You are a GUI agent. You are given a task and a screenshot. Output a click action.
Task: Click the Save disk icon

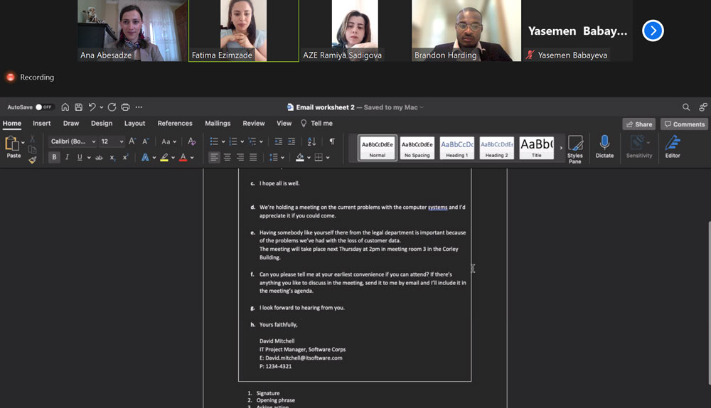78,107
